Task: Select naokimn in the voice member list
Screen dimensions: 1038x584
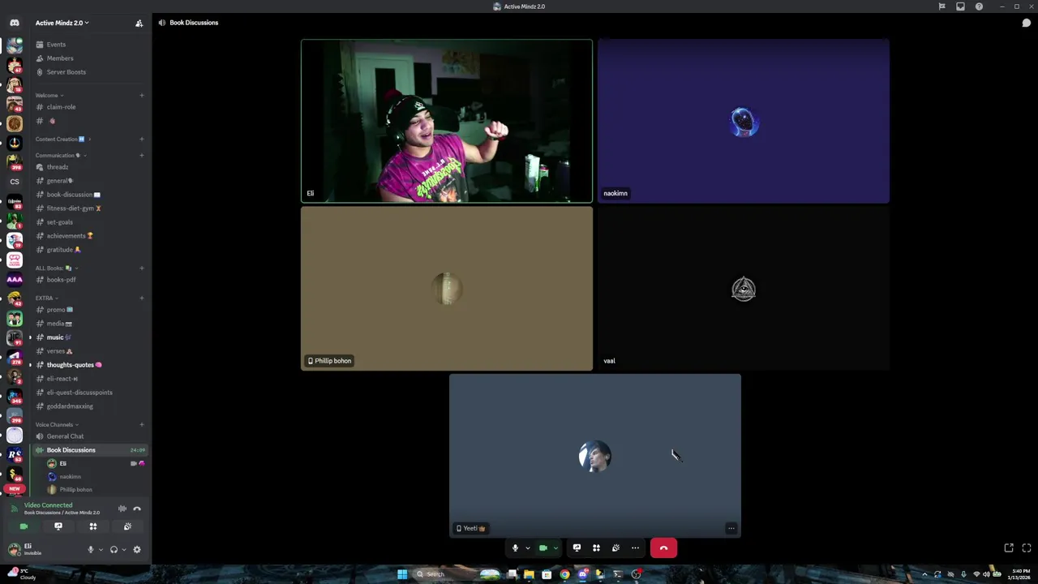Action: click(70, 477)
